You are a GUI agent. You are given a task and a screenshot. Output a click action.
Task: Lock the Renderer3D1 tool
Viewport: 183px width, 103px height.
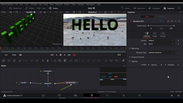[176, 21]
